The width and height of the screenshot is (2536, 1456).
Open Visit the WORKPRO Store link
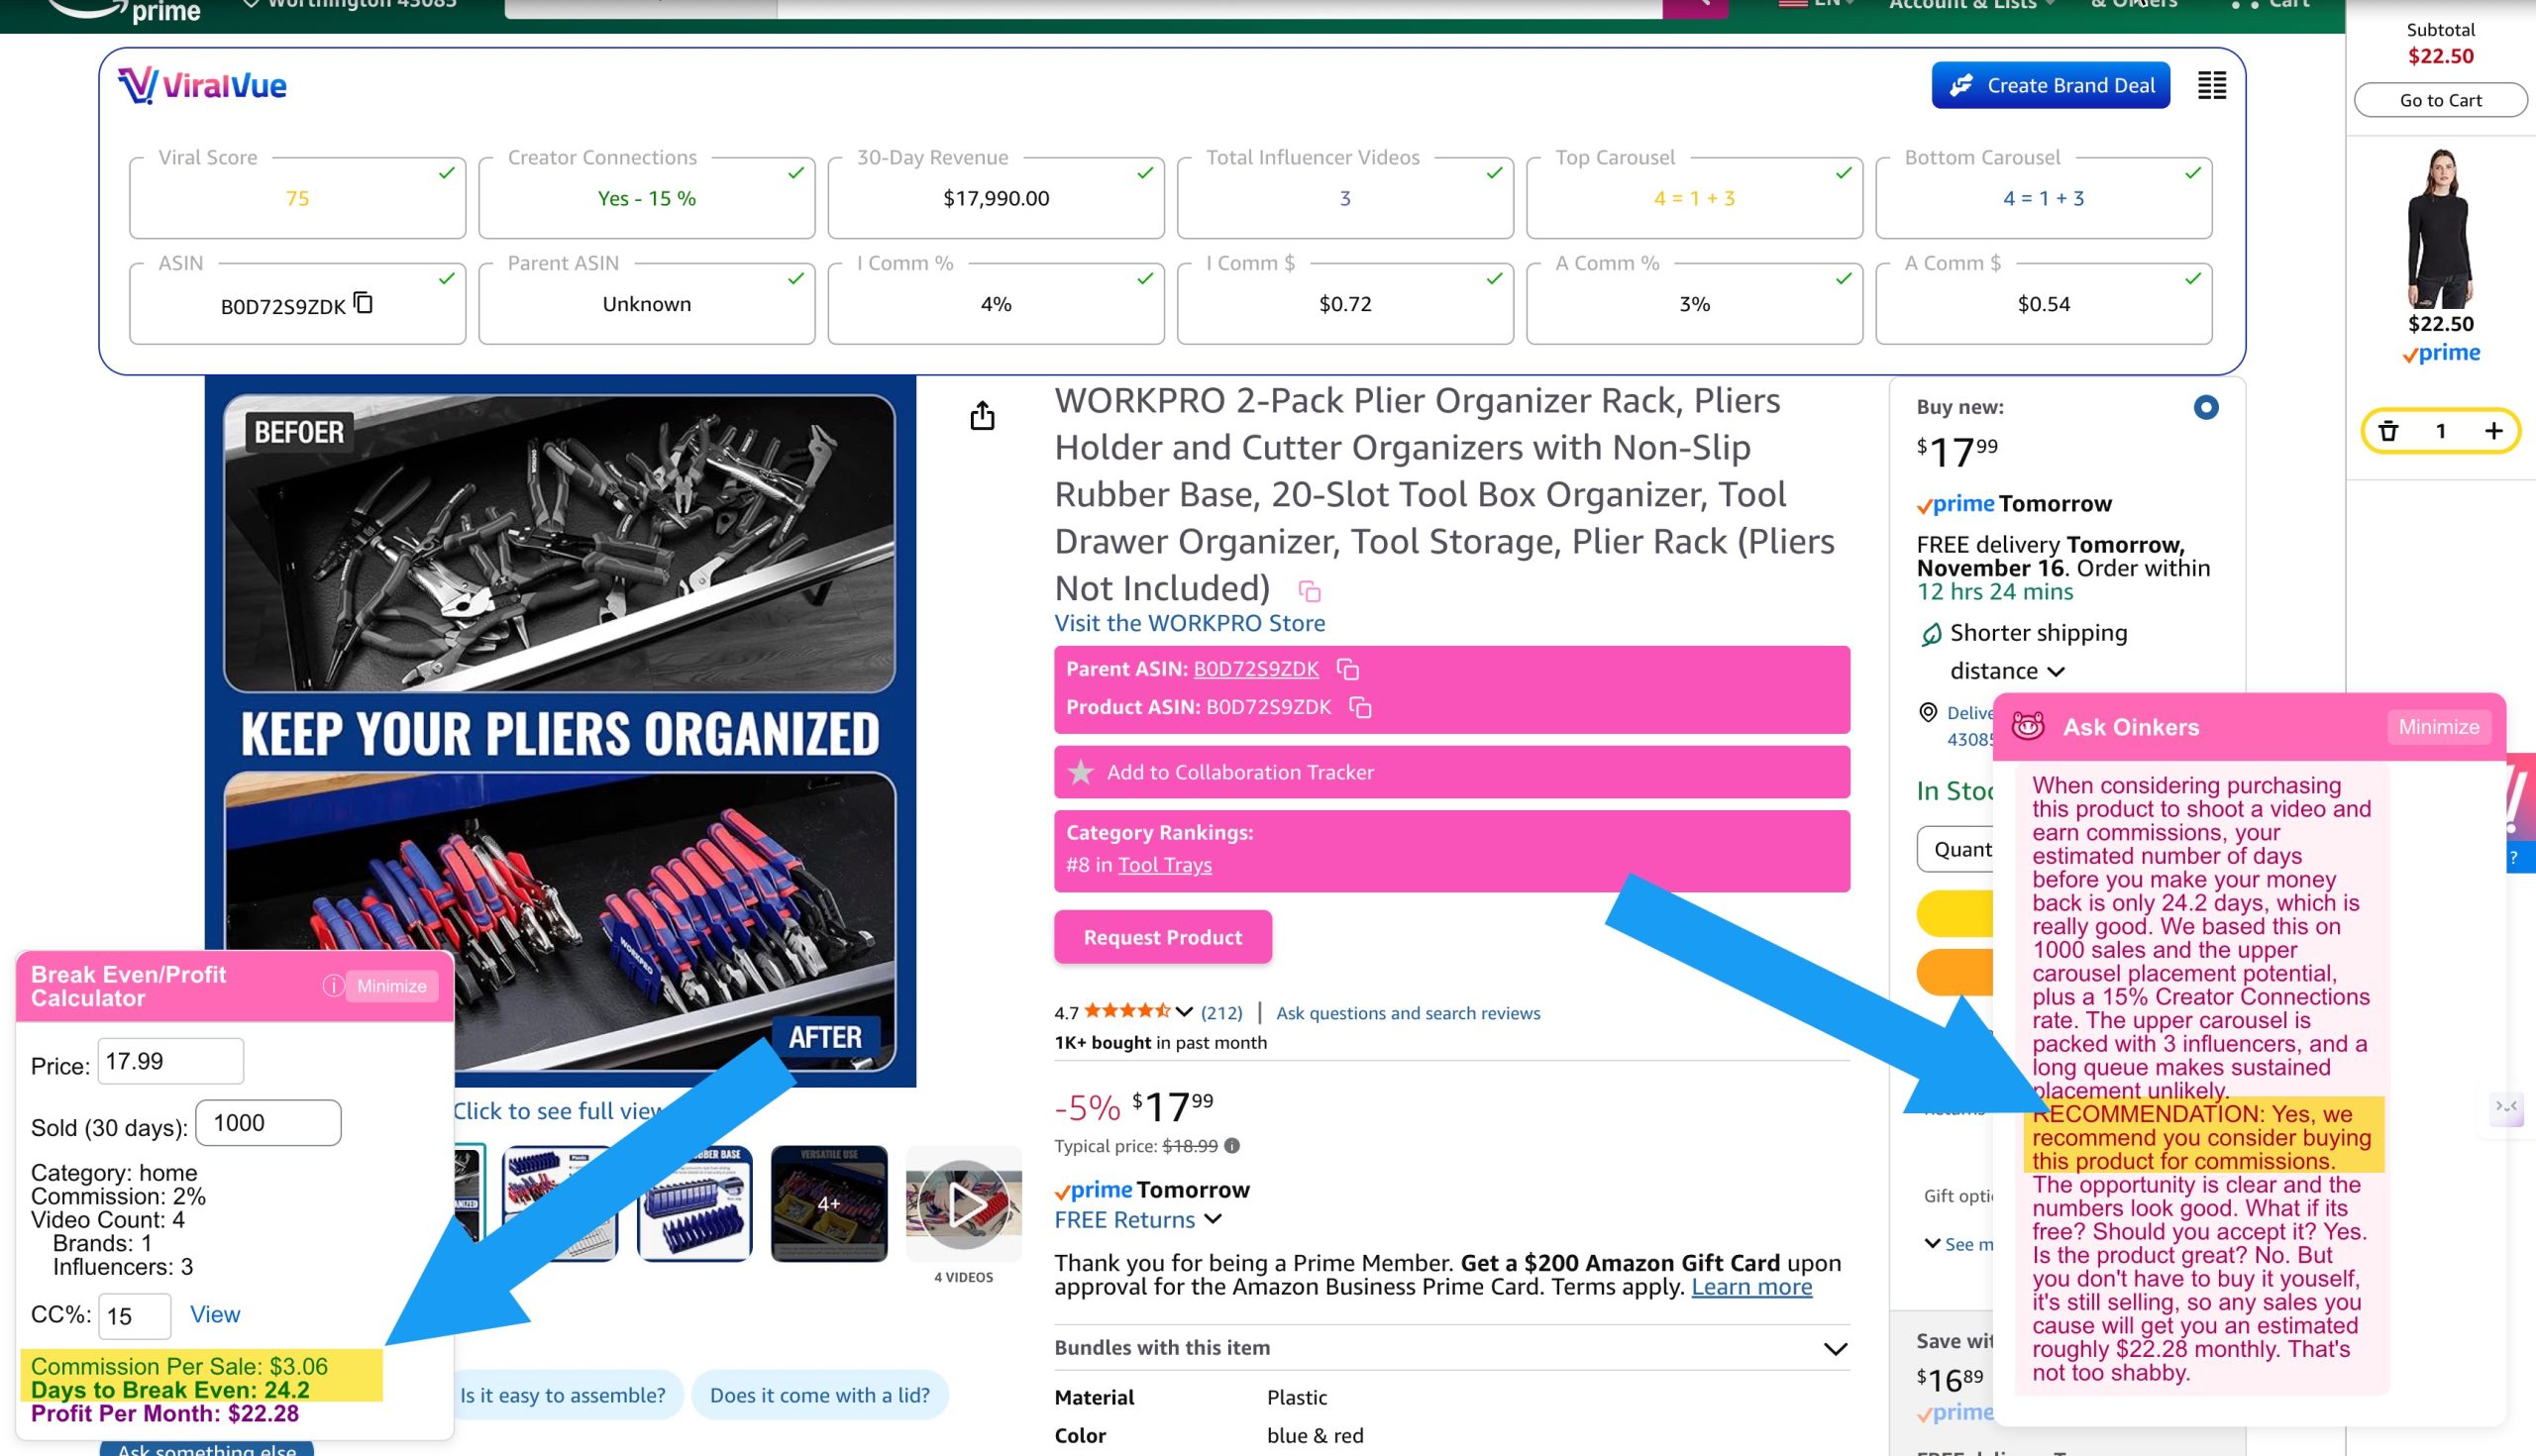[1189, 623]
